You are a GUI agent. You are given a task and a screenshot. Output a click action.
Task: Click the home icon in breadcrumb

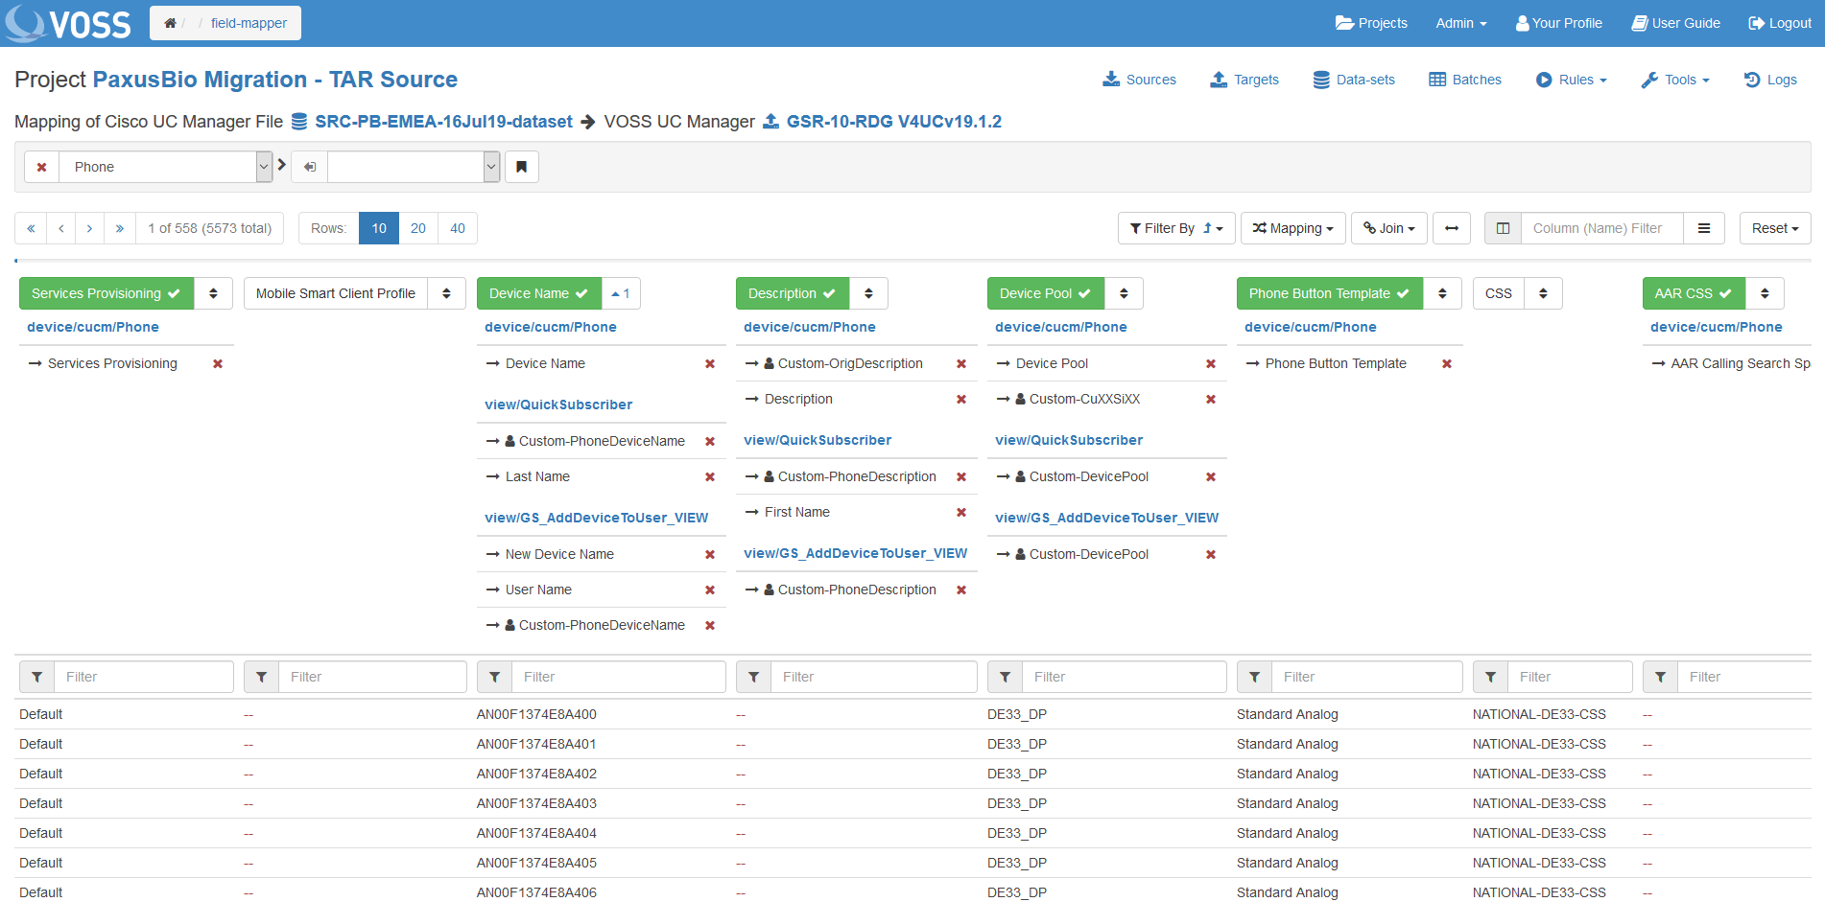170,23
